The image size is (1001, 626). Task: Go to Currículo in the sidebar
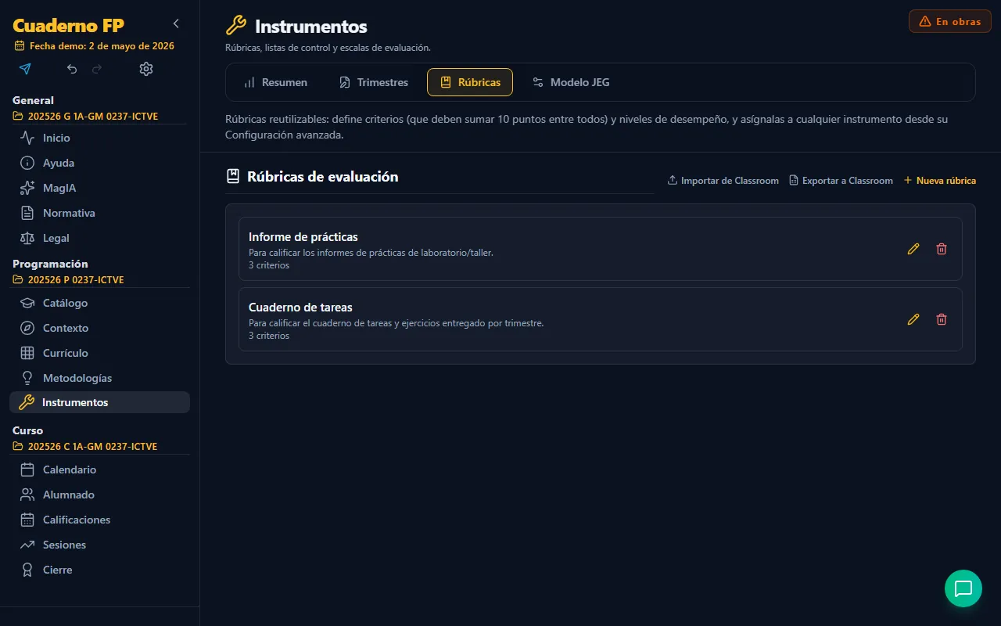(99, 353)
